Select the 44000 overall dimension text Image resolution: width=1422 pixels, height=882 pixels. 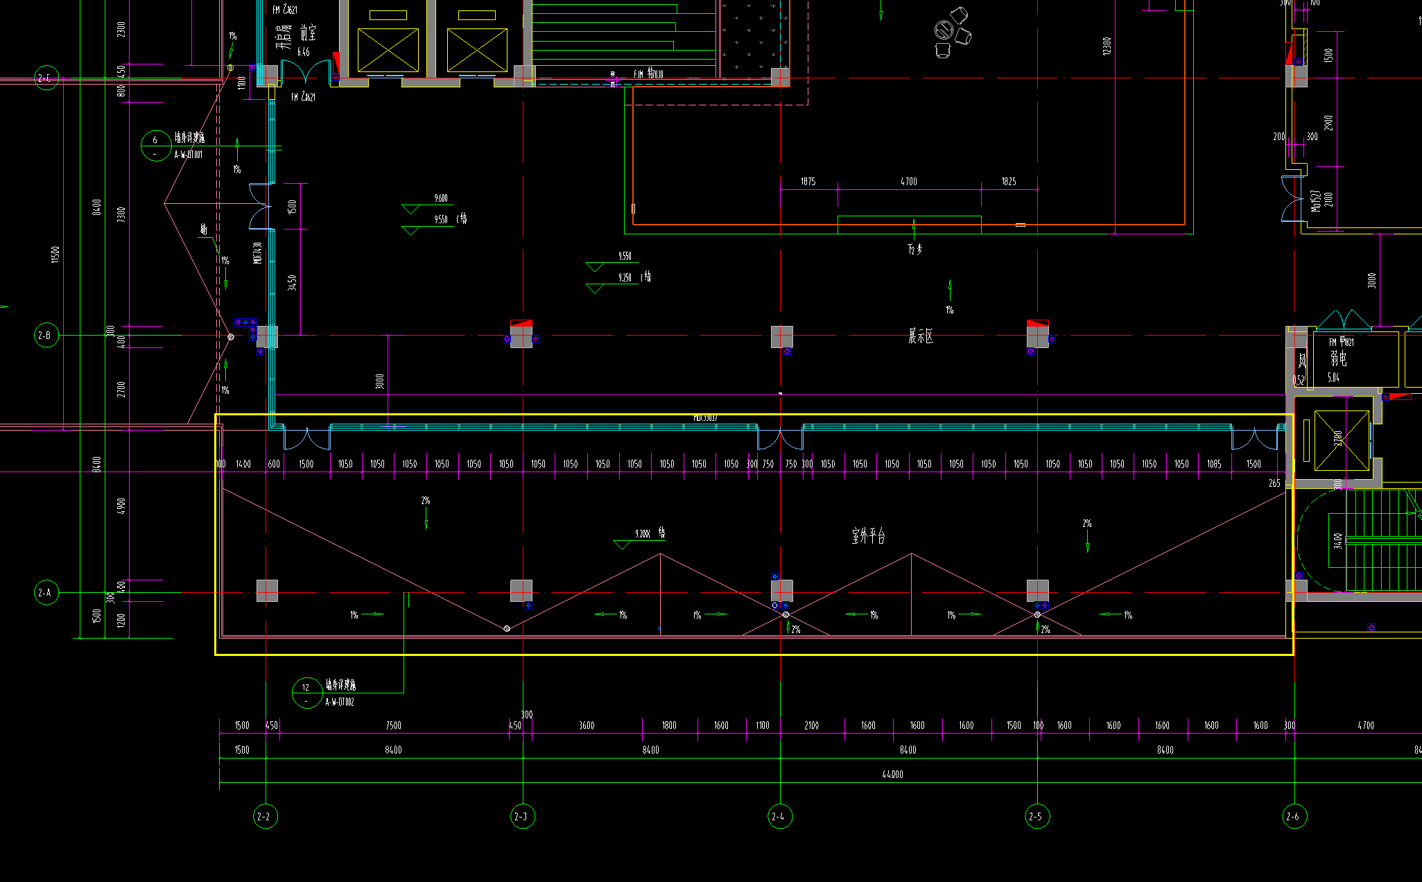[x=892, y=775]
